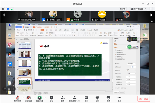Image resolution: width=155 pixels, height=103 pixels.
Task: Click the blue security shield status icon
Action: 8,9
